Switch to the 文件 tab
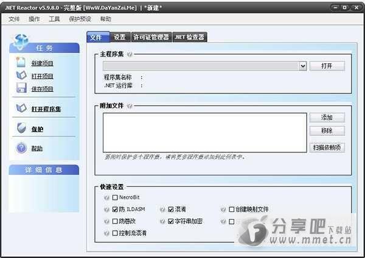Screen dimensions: 365x258 (x=98, y=37)
